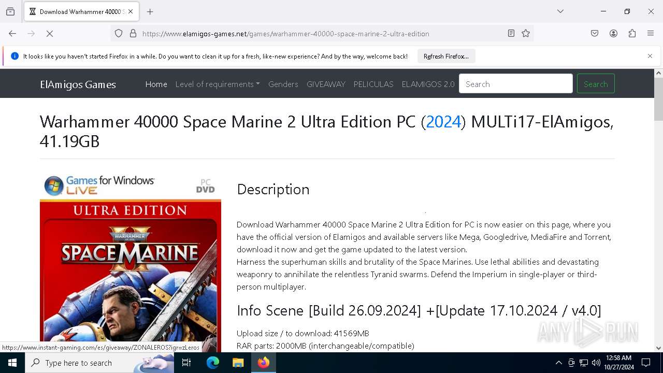Dismiss the Firefox welcome-back notification

(650, 56)
